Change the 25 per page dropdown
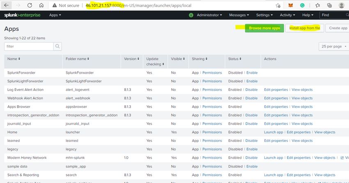 tap(334, 46)
